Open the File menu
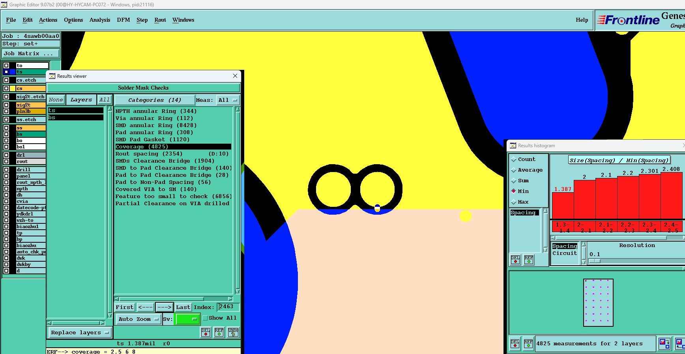The image size is (685, 354). tap(11, 20)
